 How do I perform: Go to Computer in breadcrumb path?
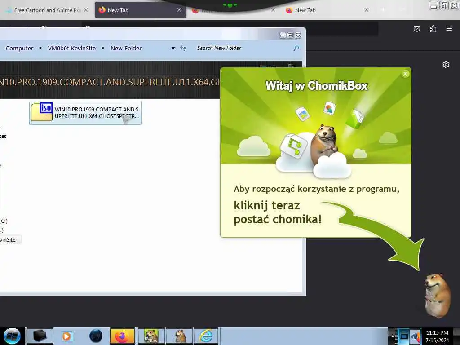coord(19,48)
